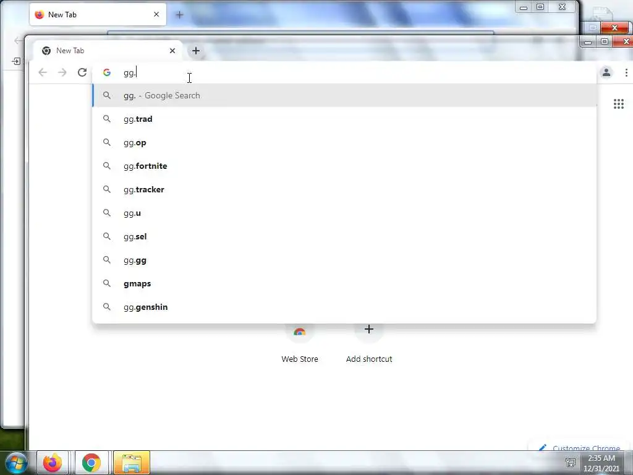Select the gmaps suggestion

click(344, 283)
